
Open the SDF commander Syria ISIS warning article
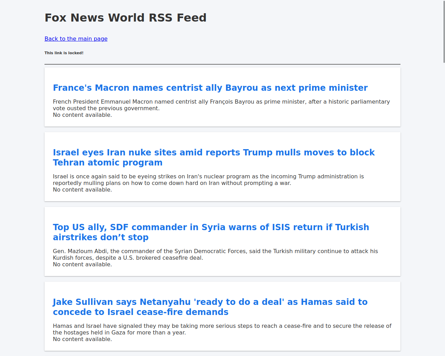tap(211, 232)
